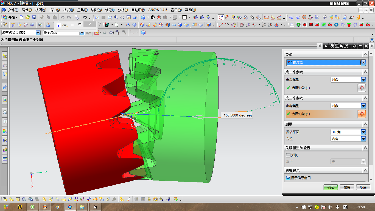Save the part with floppy disk icon
The width and height of the screenshot is (375, 211).
(34, 17)
